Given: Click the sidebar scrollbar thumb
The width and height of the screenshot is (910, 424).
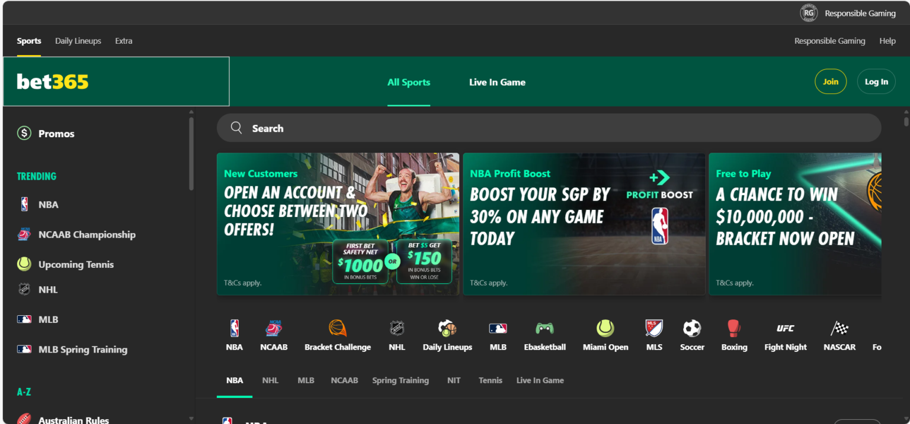Looking at the screenshot, I should pyautogui.click(x=191, y=153).
